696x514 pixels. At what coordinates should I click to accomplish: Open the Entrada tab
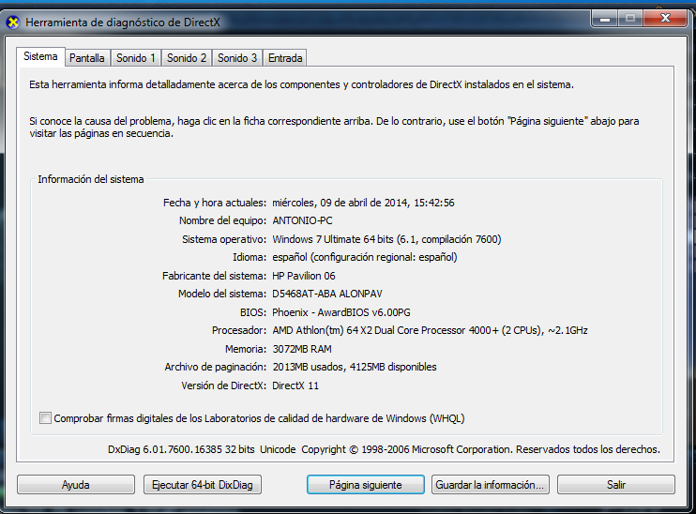tap(285, 58)
